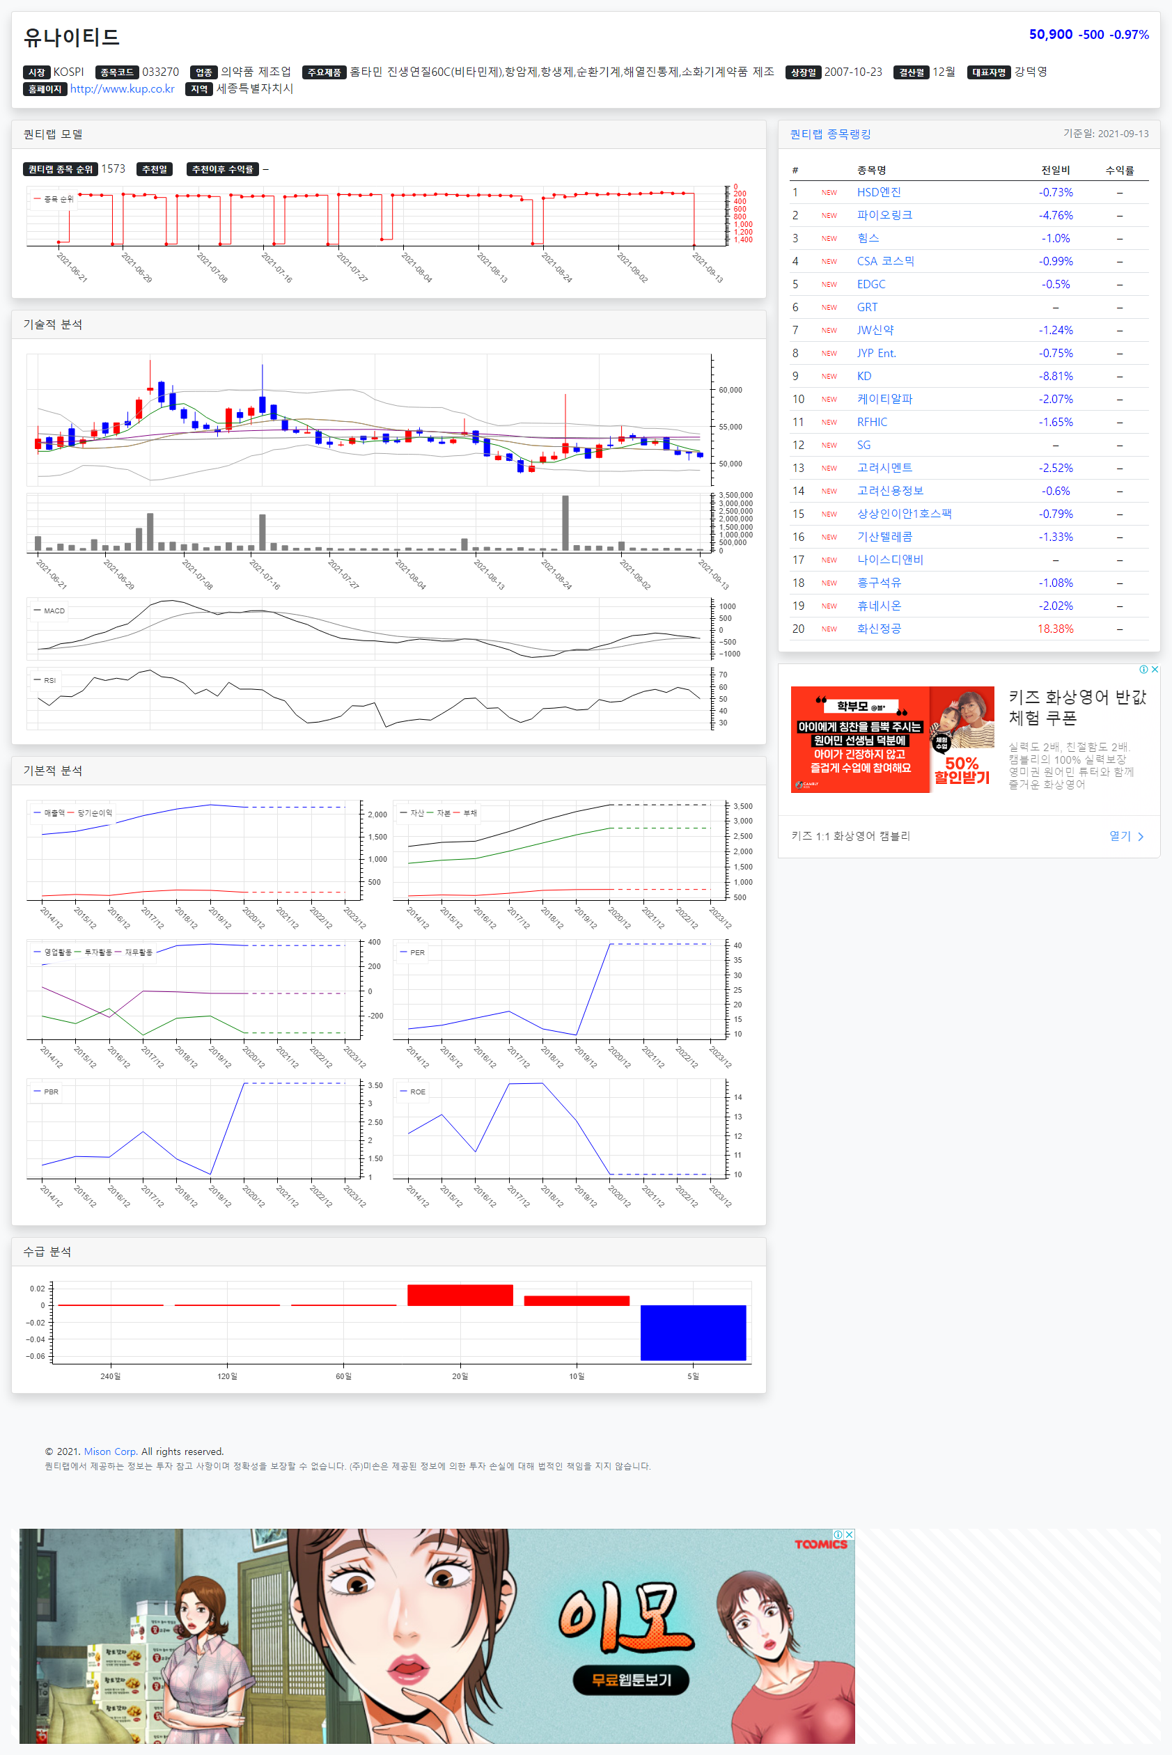Close the Toomics banner ad X icon
Image resolution: width=1172 pixels, height=1755 pixels.
[849, 1534]
